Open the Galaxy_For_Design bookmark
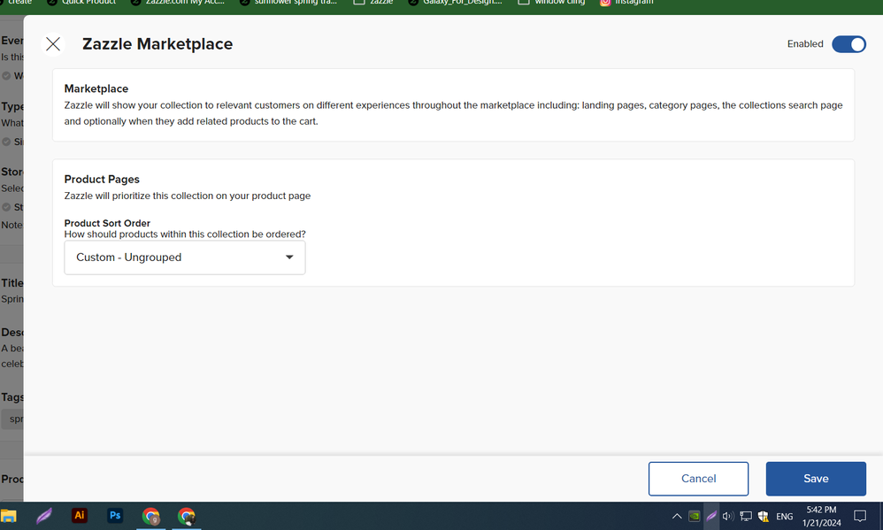The height and width of the screenshot is (530, 883). [x=455, y=3]
